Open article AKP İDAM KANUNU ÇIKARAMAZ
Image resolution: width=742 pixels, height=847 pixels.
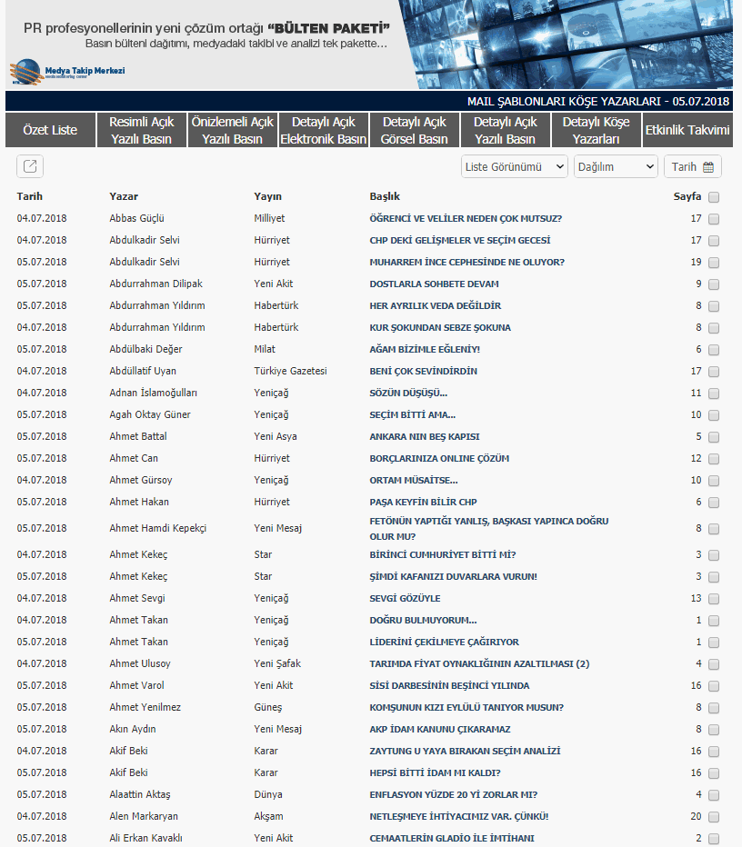point(440,729)
